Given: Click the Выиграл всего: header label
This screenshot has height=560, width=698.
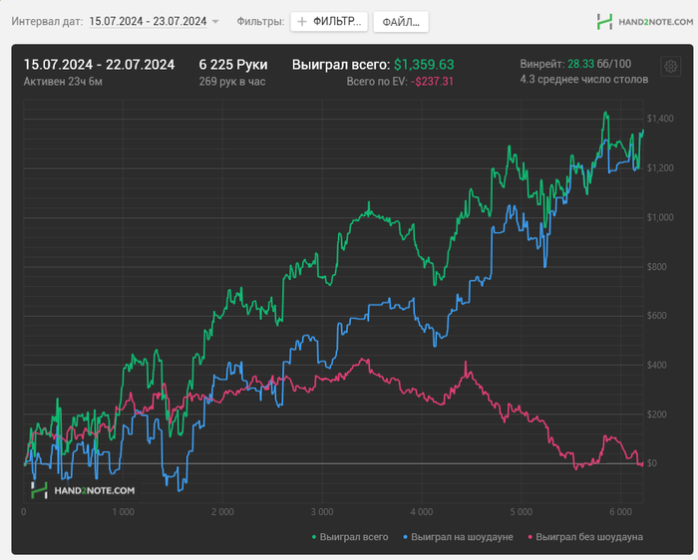Looking at the screenshot, I should coord(341,65).
